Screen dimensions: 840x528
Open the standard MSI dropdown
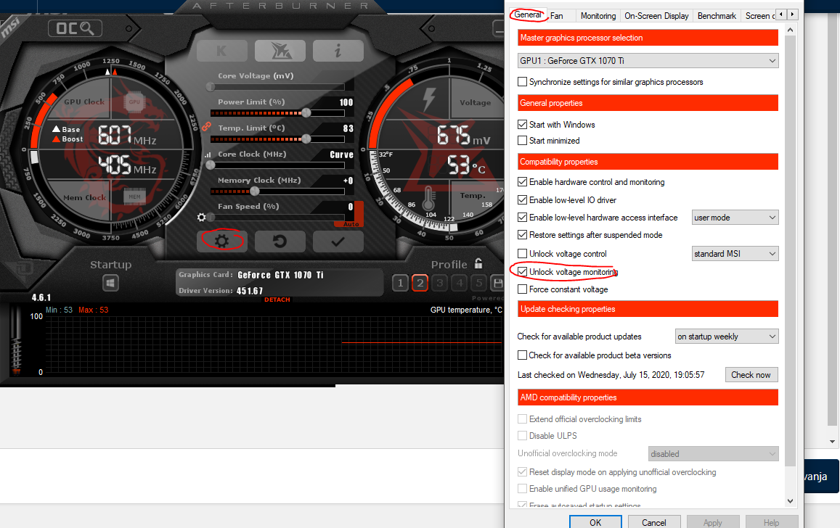click(x=735, y=254)
